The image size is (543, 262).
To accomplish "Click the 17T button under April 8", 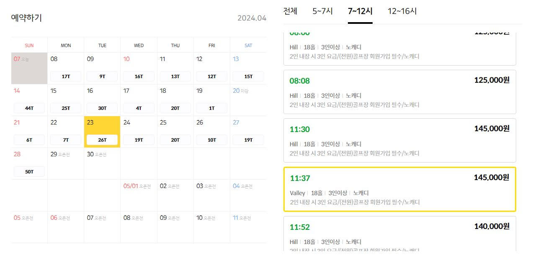I will tap(65, 76).
